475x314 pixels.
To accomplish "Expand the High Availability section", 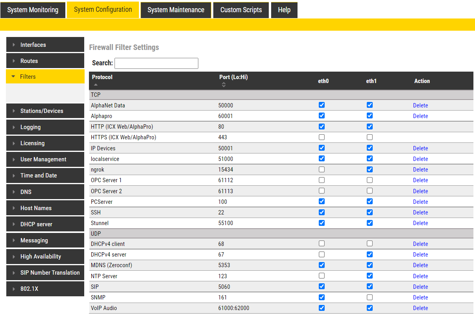I will click(45, 257).
